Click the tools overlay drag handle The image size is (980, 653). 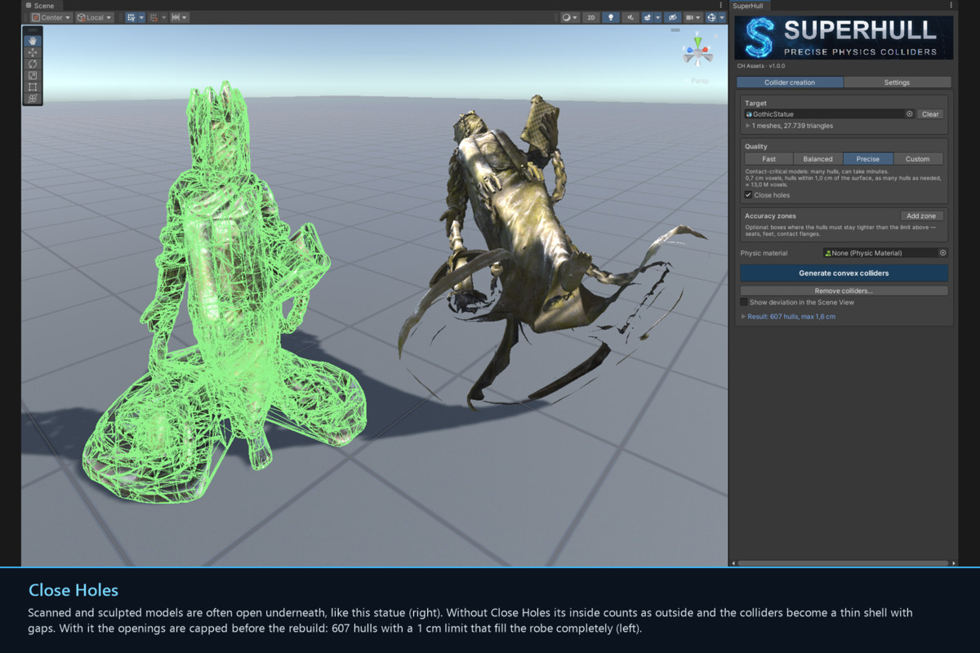tap(33, 30)
